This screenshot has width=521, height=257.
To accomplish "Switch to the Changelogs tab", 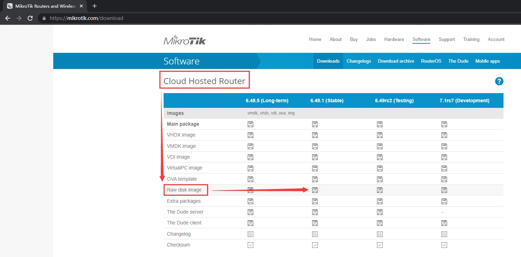I will tap(358, 61).
